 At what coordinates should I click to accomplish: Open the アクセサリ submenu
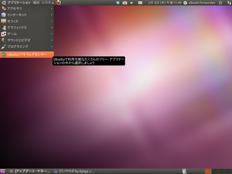(x=27, y=9)
